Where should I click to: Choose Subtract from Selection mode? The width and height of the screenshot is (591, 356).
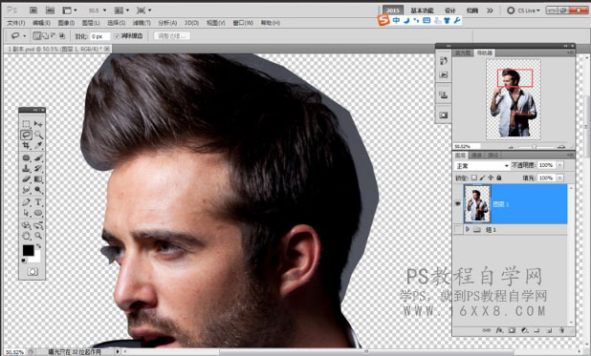coord(54,36)
